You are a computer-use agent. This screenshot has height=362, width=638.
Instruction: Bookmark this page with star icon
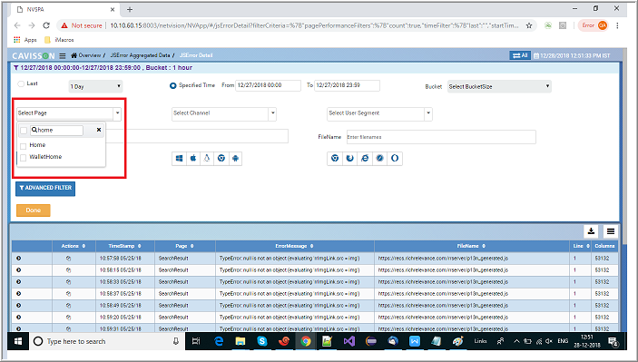click(529, 25)
